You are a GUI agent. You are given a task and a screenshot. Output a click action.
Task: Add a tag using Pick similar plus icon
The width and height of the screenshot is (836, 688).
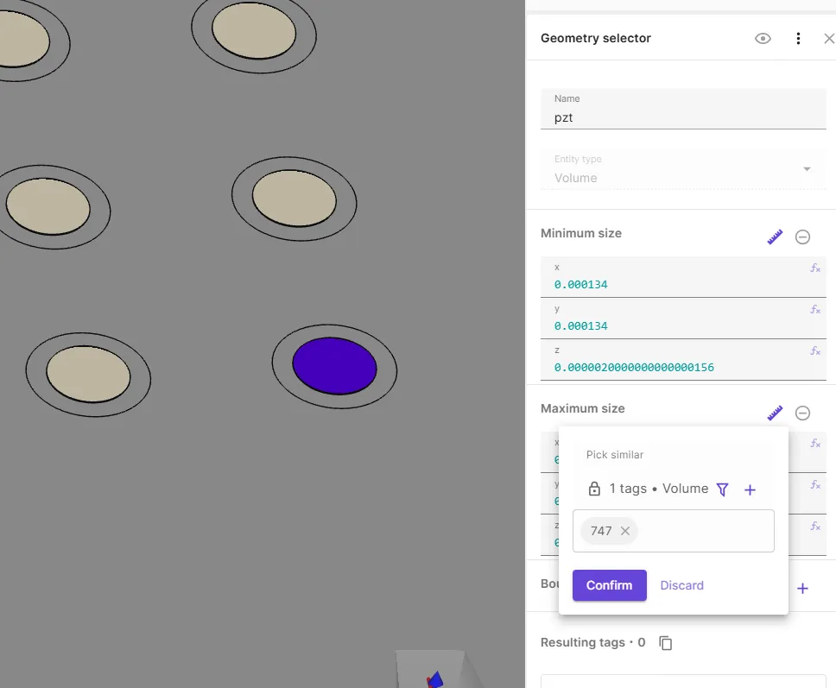coord(750,489)
